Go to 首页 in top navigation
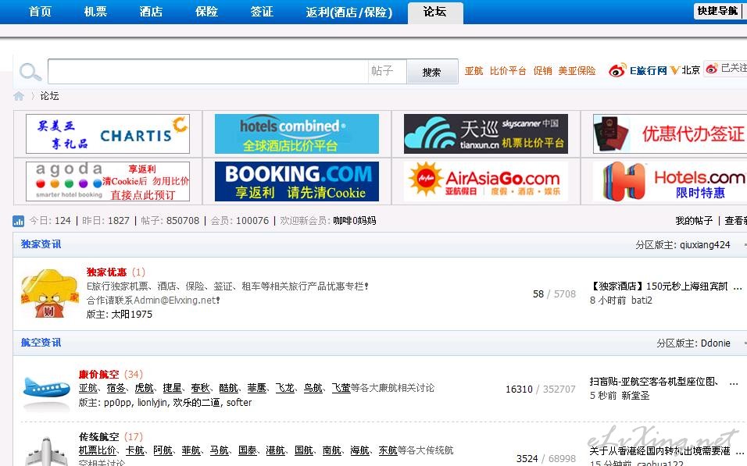The height and width of the screenshot is (466, 747). point(40,12)
